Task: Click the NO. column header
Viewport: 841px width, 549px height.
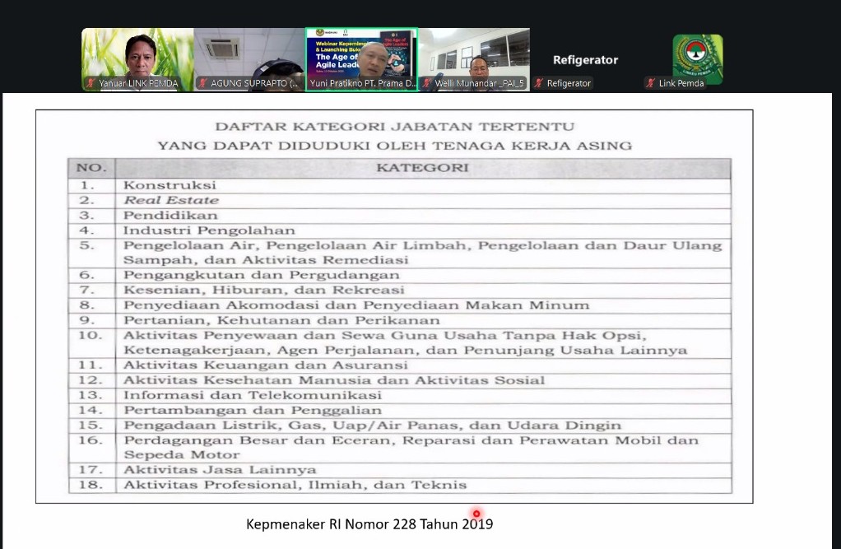Action: tap(91, 168)
